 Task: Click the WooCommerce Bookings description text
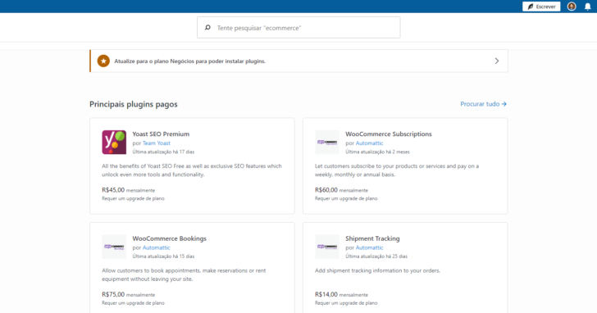coord(184,274)
